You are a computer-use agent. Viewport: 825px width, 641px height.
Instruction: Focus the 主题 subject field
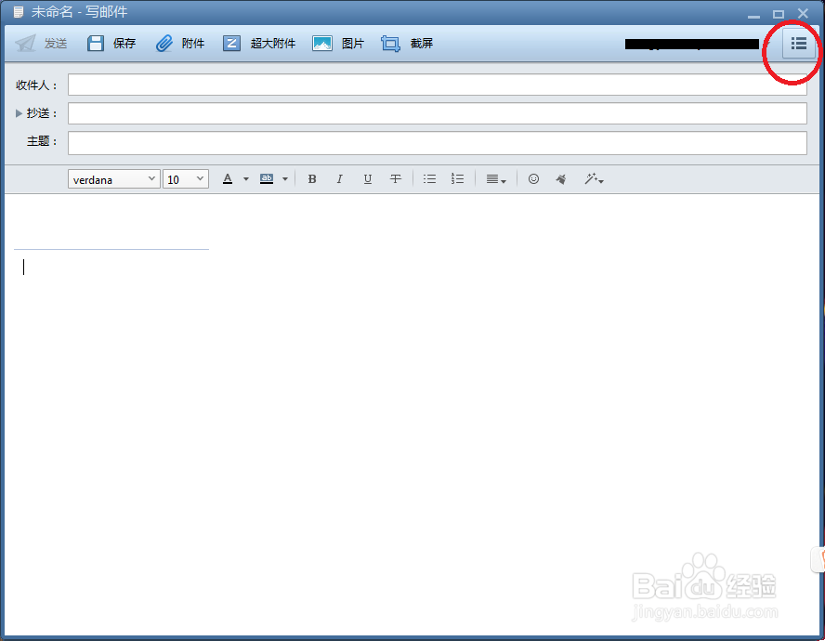[x=438, y=143]
